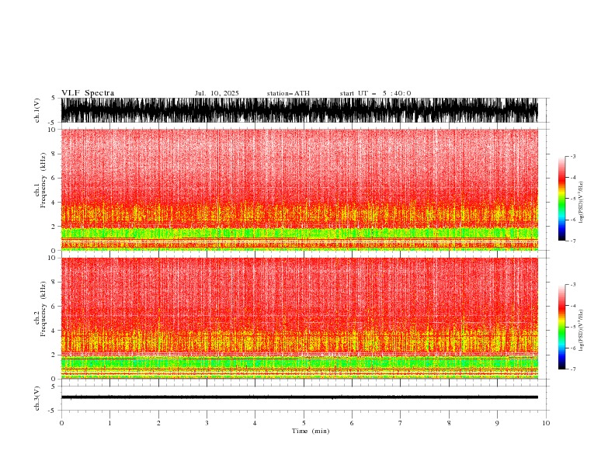Viewport: 615px width, 475px height.
Task: Click time axis tick label "3"
Action: tap(207, 423)
